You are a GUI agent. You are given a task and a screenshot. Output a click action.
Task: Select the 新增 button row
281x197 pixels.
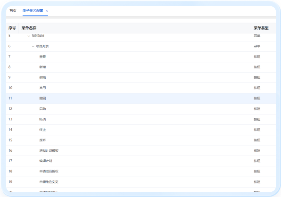(x=141, y=67)
